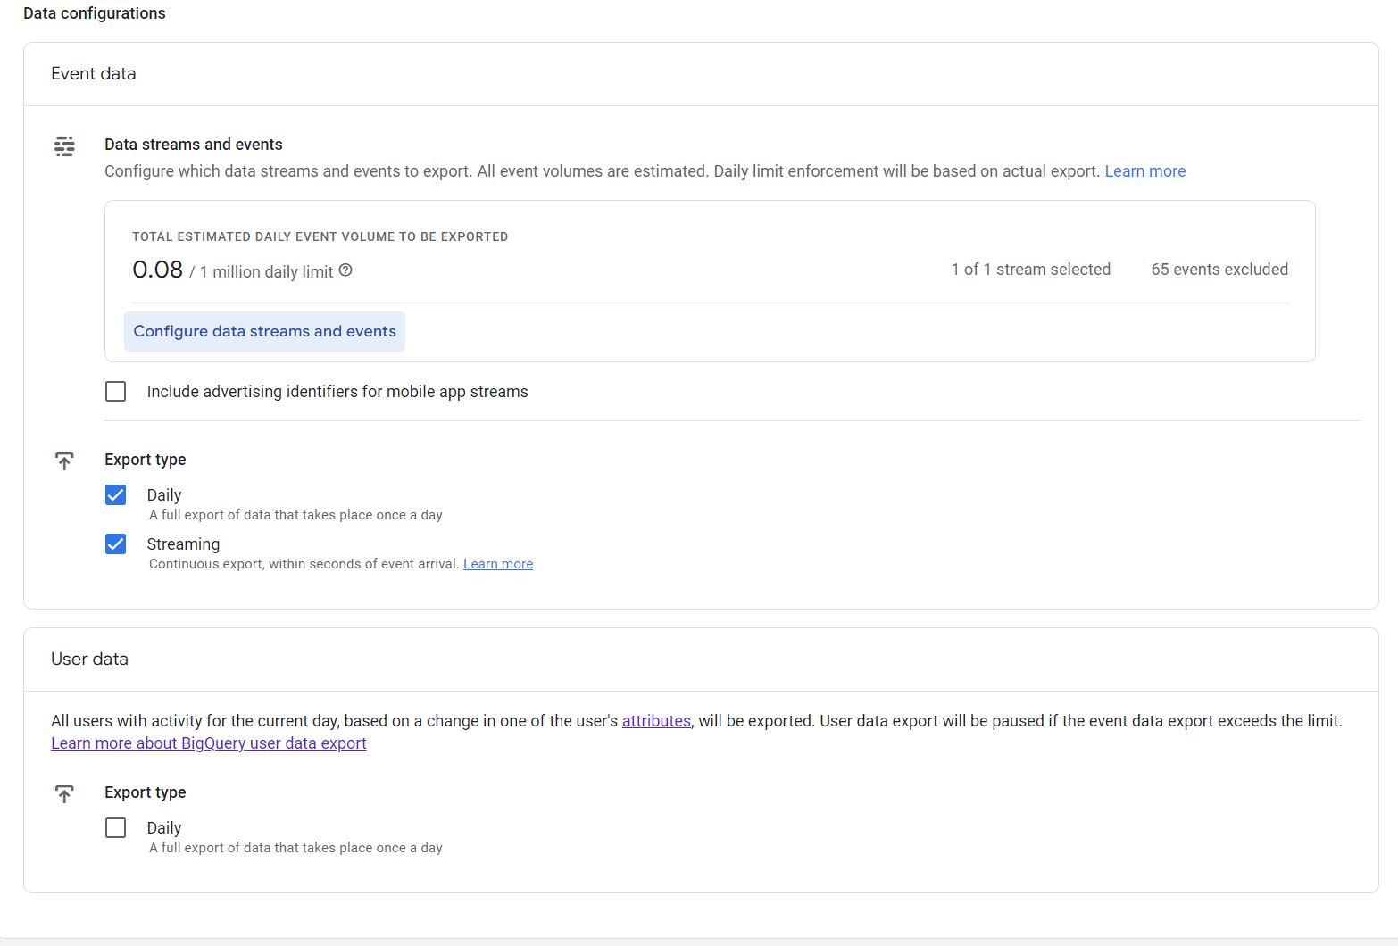Open the tooltip beside 1 million daily limit
Viewport: 1398px width, 946px height.
pos(345,270)
